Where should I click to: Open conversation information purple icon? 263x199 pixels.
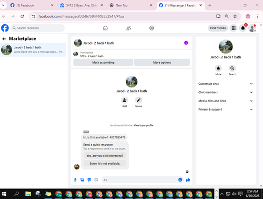[186, 43]
